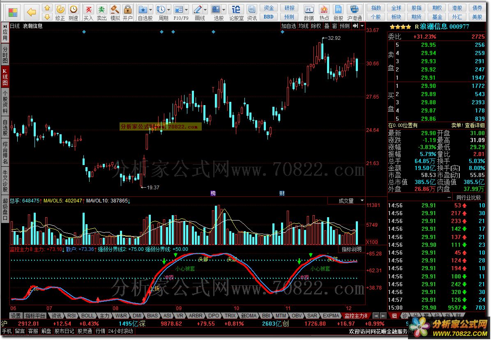Click the up arrow navigation icon
This screenshot has width=491, height=340.
[x=47, y=8]
